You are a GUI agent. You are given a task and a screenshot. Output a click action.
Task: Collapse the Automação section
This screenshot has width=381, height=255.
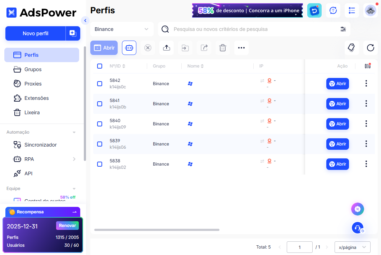point(74,132)
